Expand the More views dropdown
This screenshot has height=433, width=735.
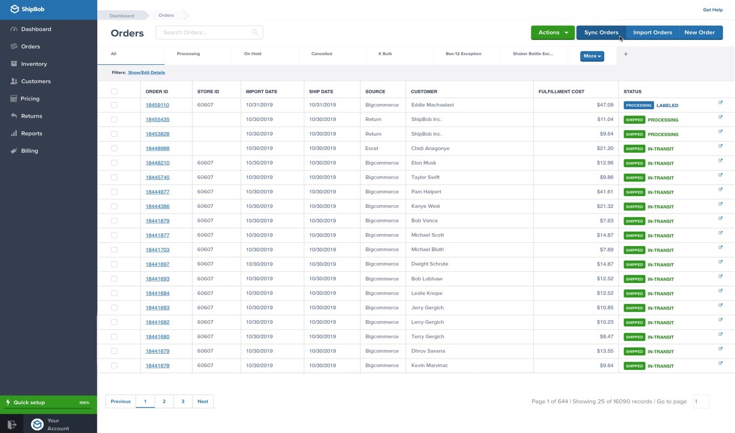[592, 56]
